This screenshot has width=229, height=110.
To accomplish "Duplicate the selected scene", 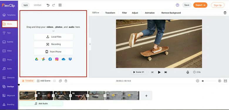I will click(60, 81).
